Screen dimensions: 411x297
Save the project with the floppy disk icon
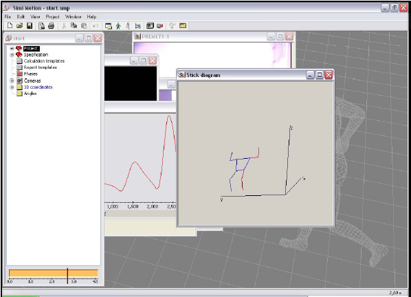(30, 25)
